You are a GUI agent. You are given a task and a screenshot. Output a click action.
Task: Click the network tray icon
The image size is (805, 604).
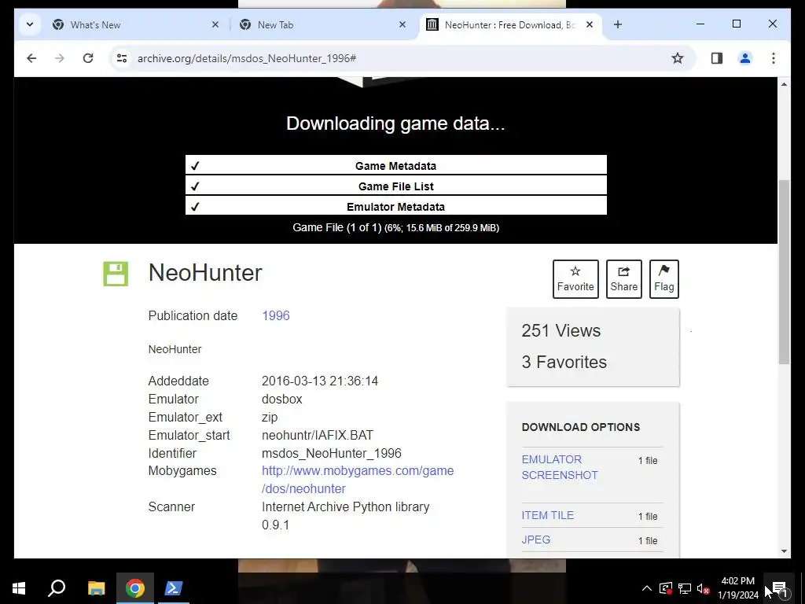click(x=685, y=588)
